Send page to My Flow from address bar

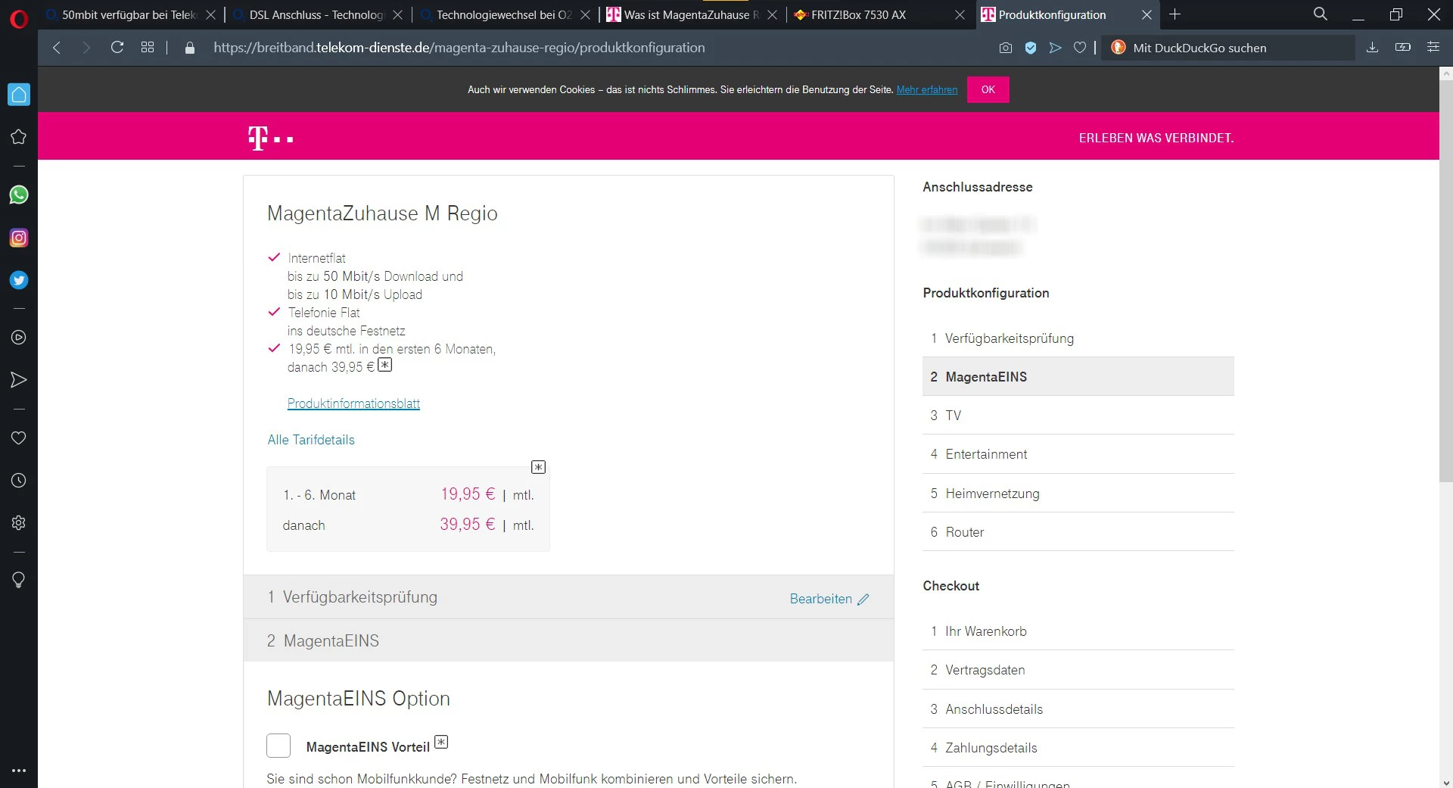(1056, 48)
